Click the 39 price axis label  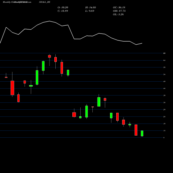tap(164, 95)
